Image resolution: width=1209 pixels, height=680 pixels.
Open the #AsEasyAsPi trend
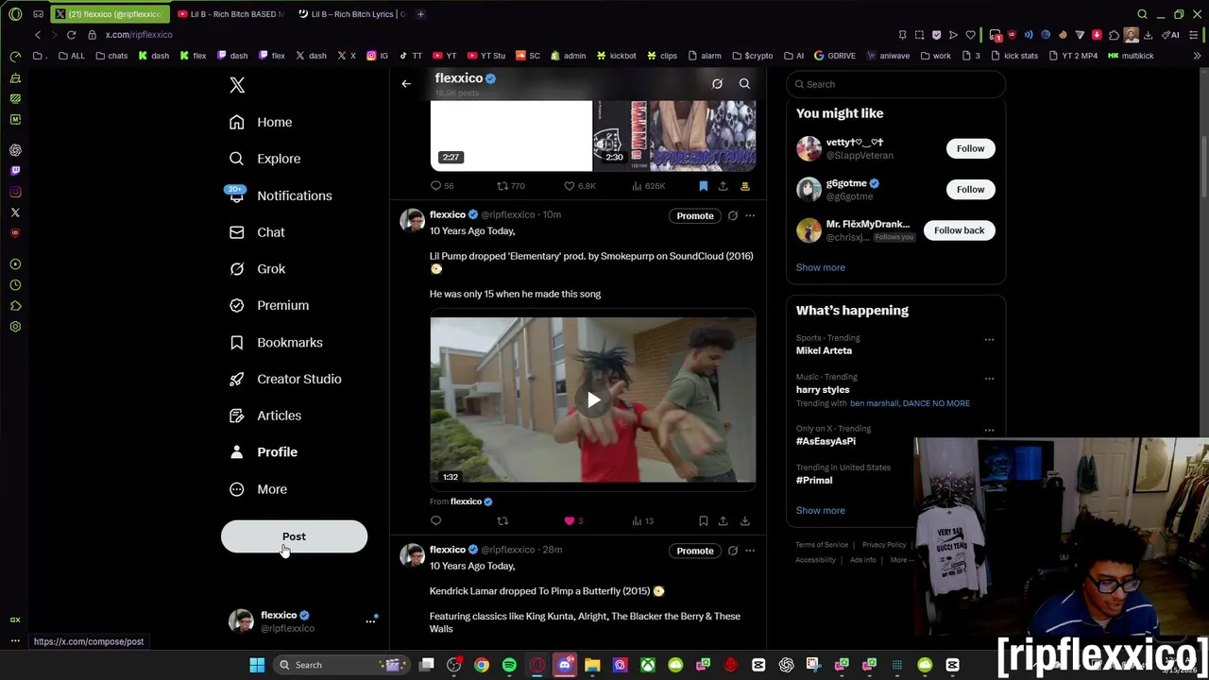tap(826, 441)
